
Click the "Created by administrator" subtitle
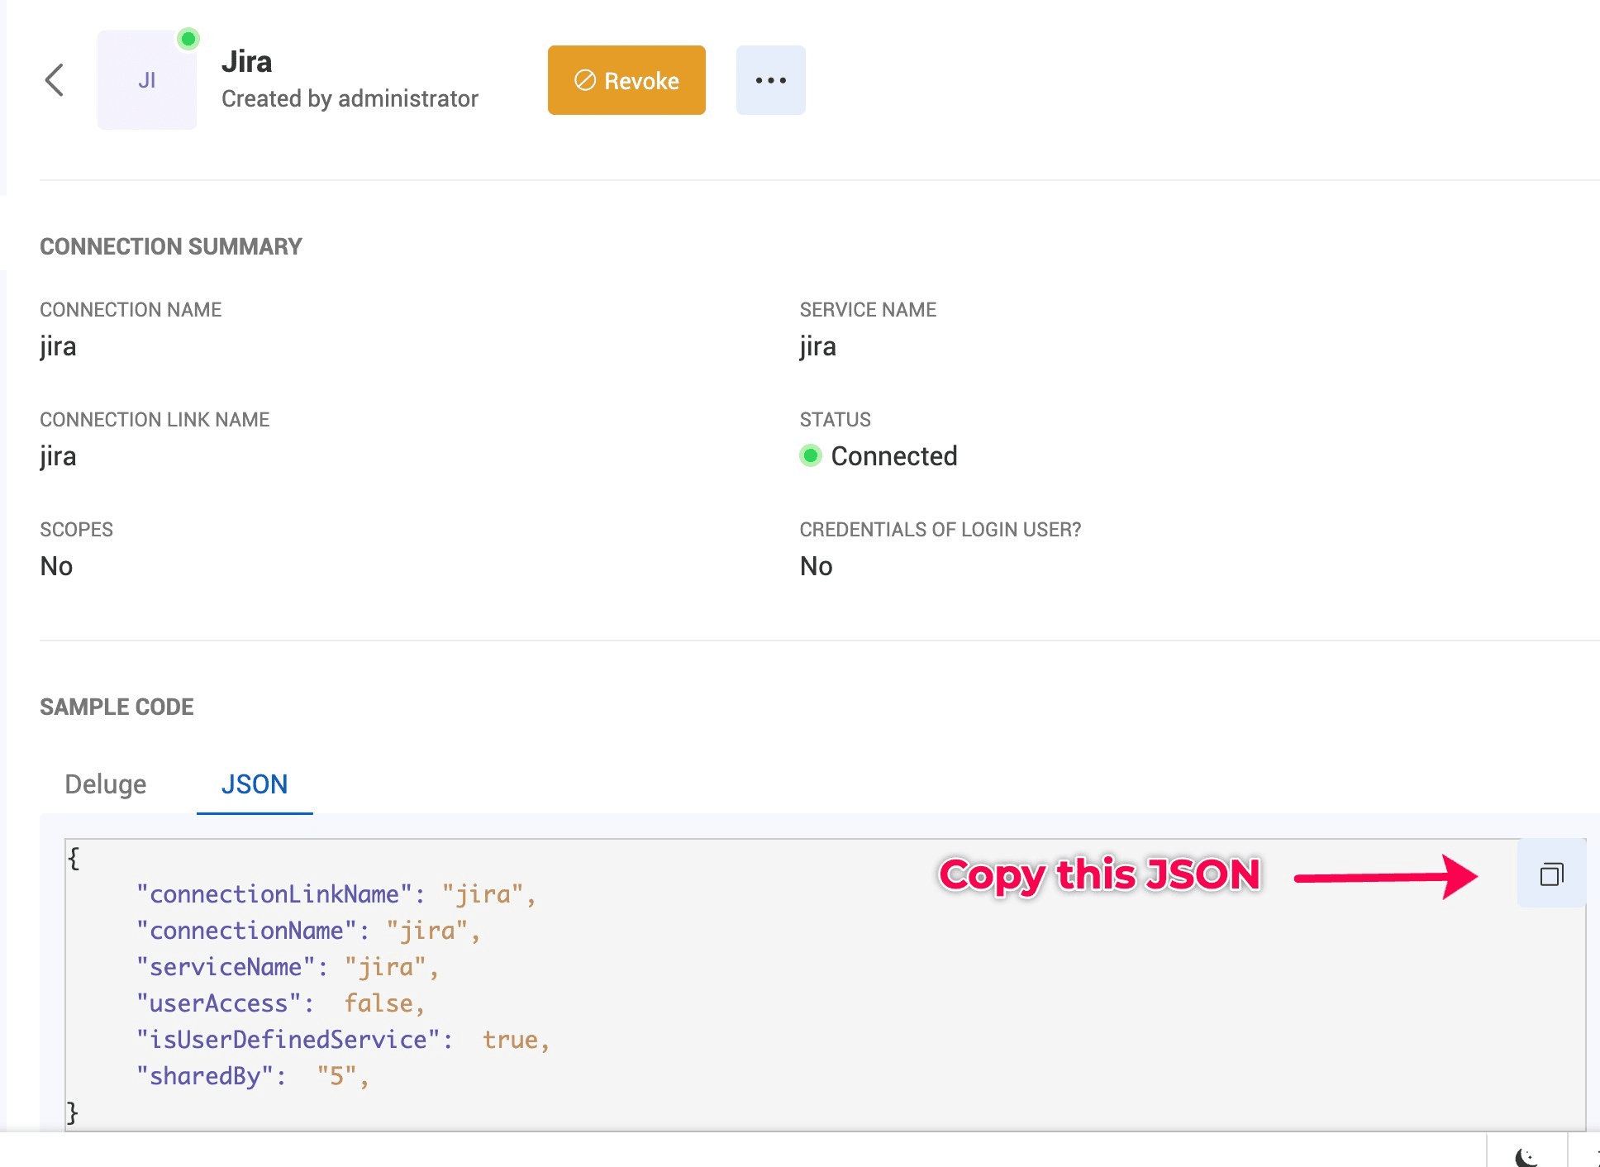click(x=350, y=98)
